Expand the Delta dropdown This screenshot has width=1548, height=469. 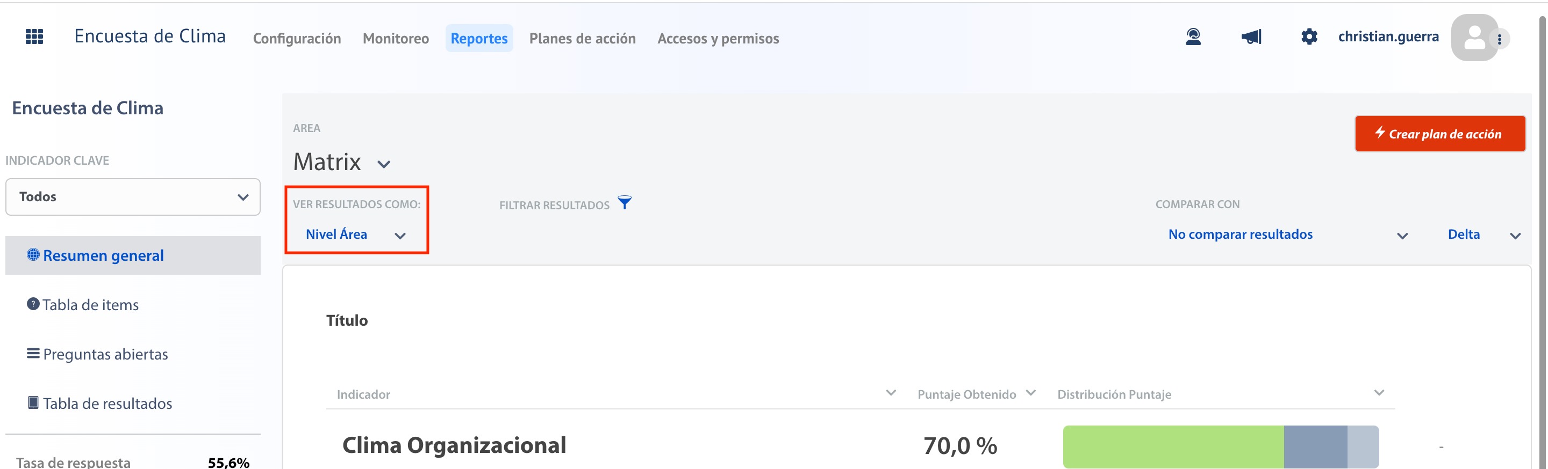point(1483,234)
